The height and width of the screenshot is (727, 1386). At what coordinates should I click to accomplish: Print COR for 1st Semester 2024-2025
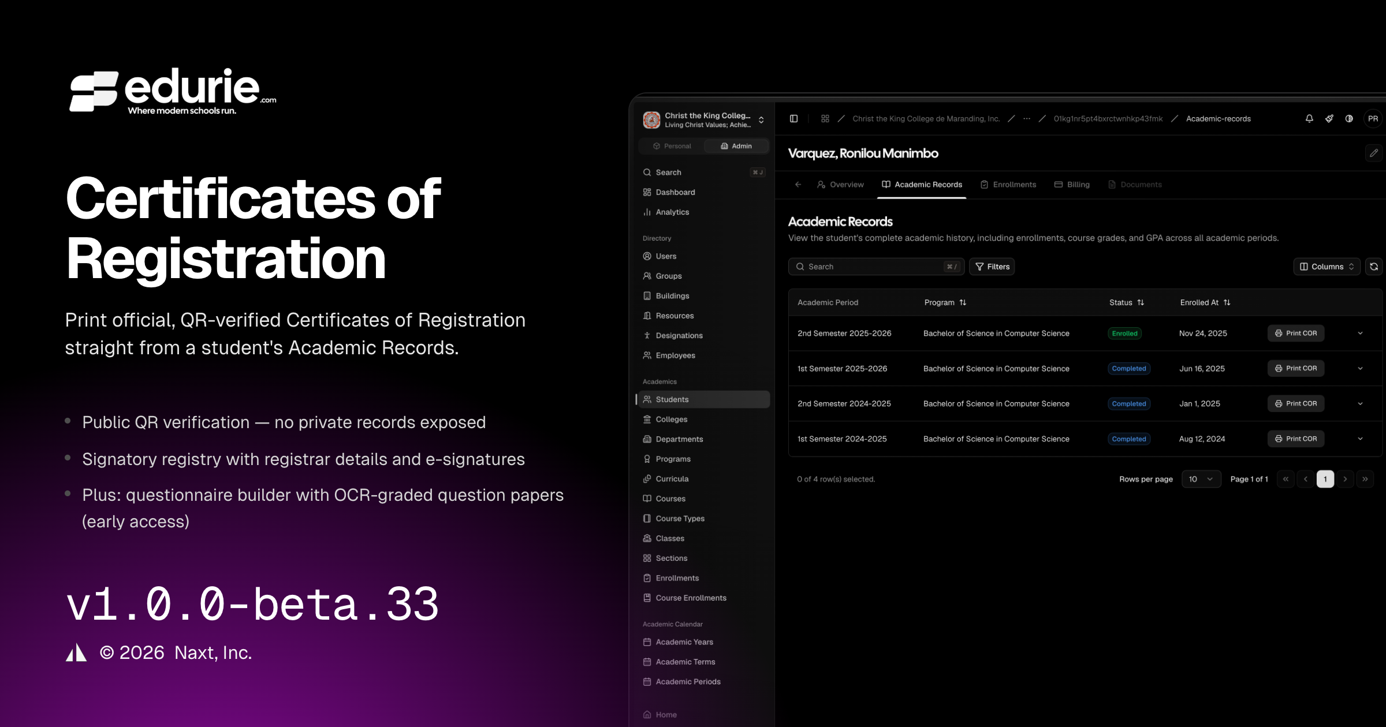(1296, 439)
